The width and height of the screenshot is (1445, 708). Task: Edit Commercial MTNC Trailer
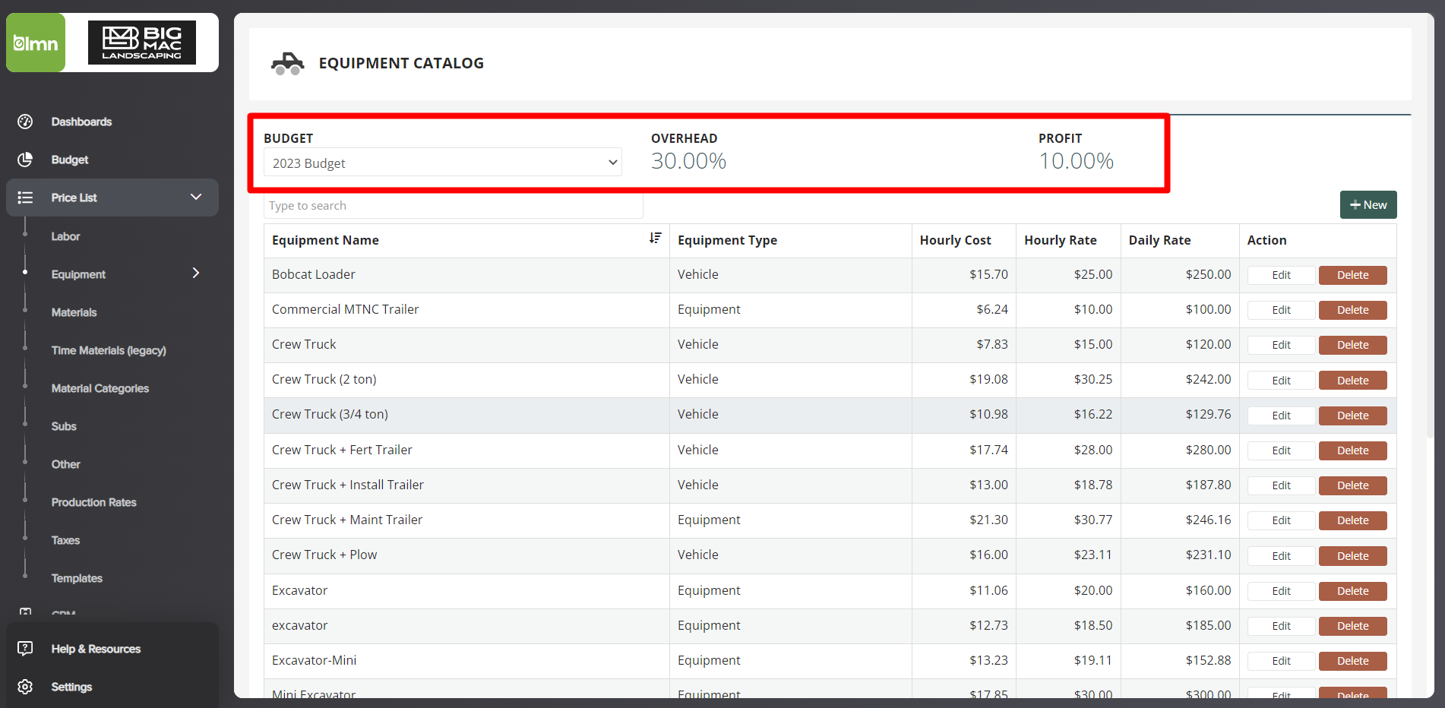point(1281,310)
